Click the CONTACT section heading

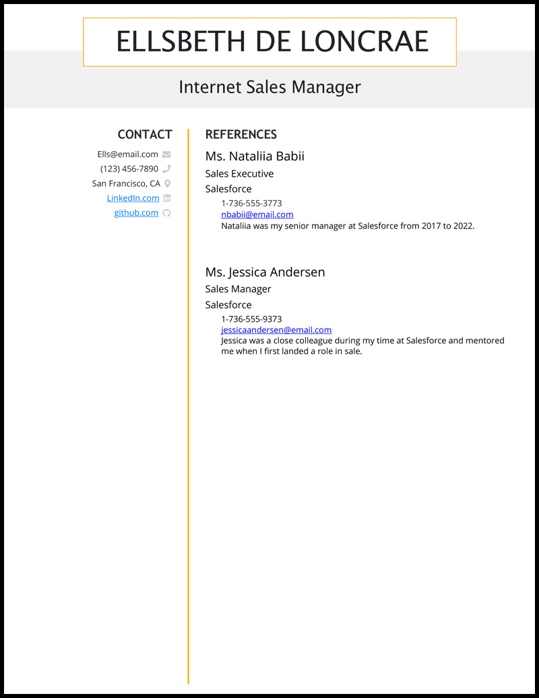pyautogui.click(x=145, y=134)
